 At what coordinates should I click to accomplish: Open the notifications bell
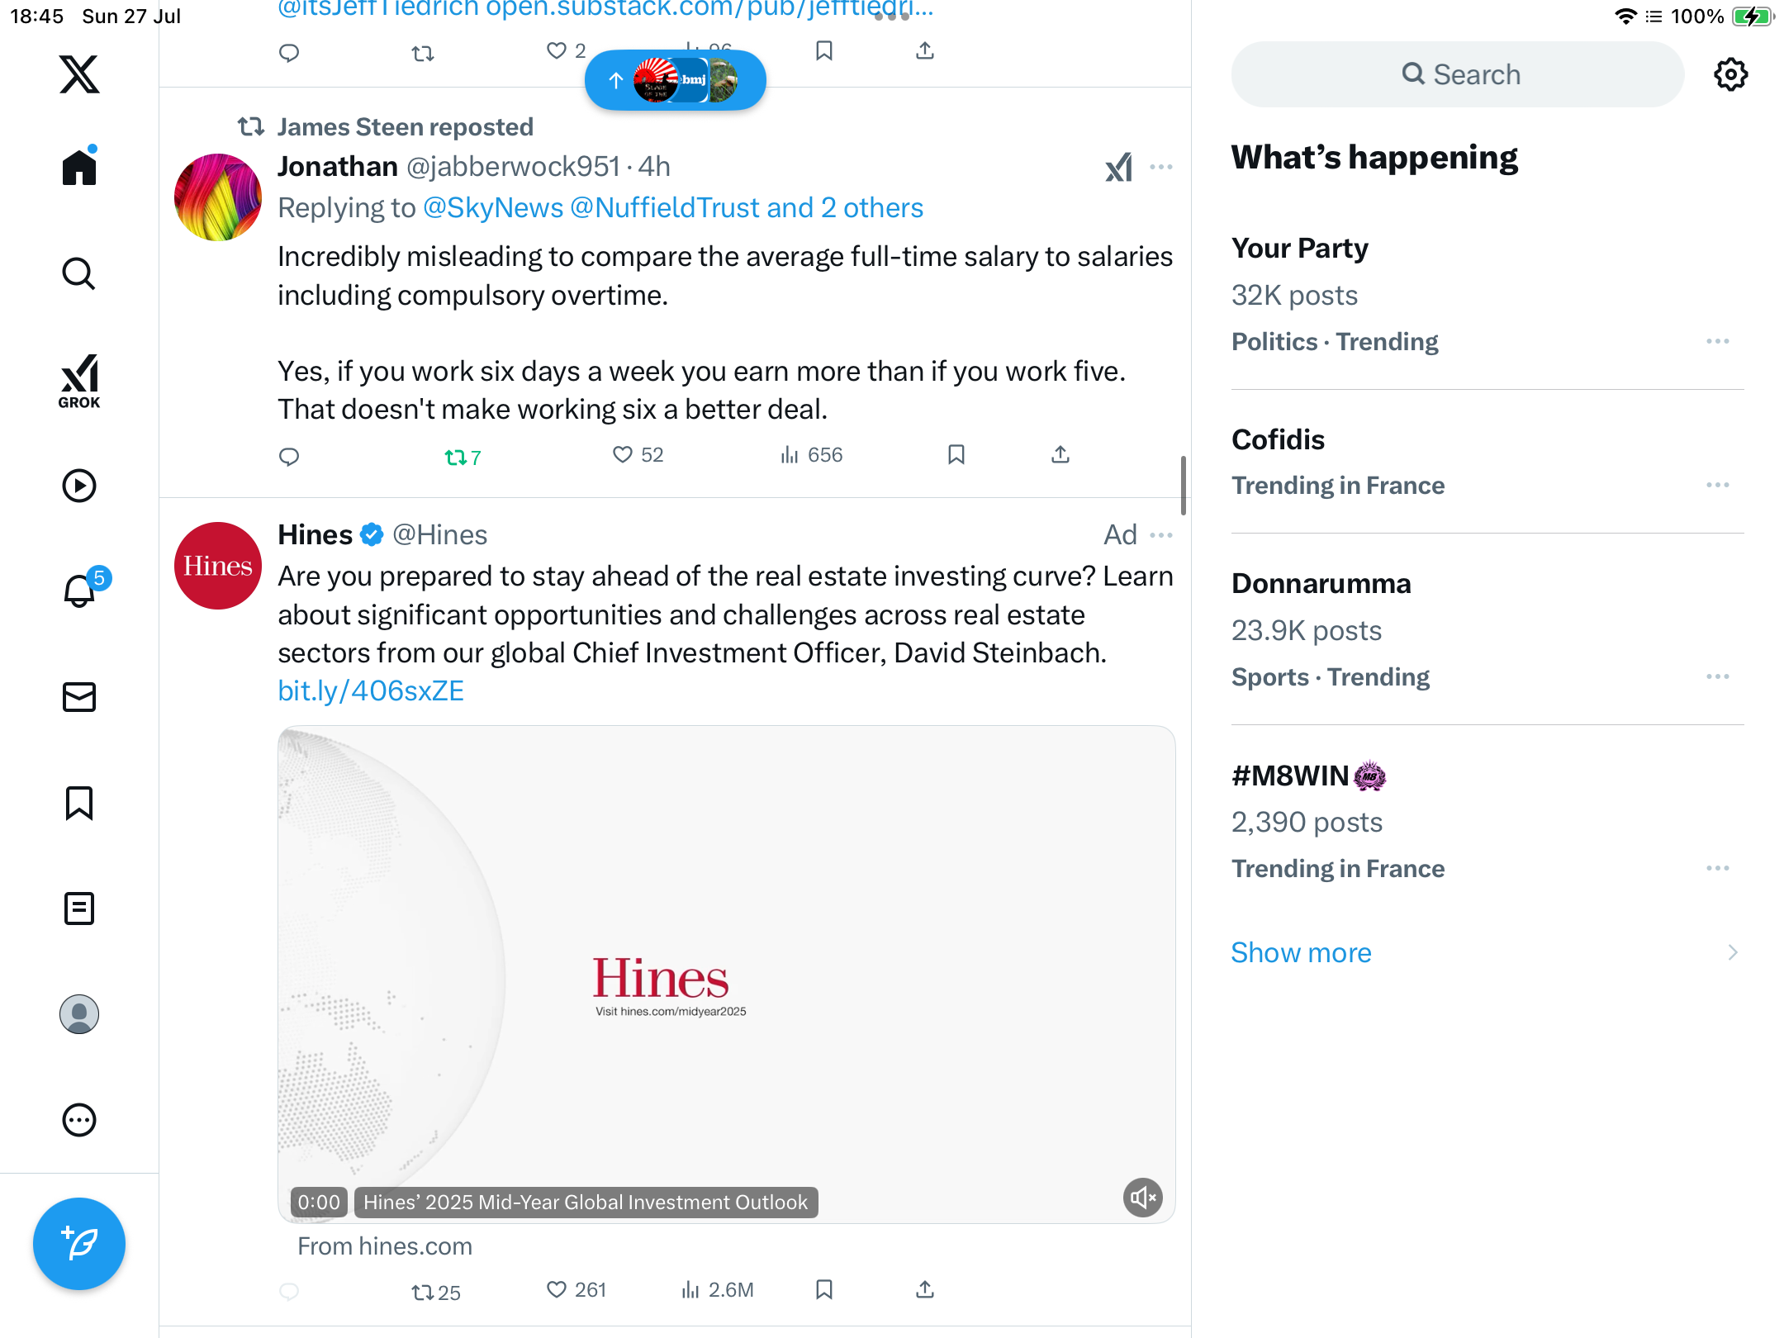coord(81,590)
